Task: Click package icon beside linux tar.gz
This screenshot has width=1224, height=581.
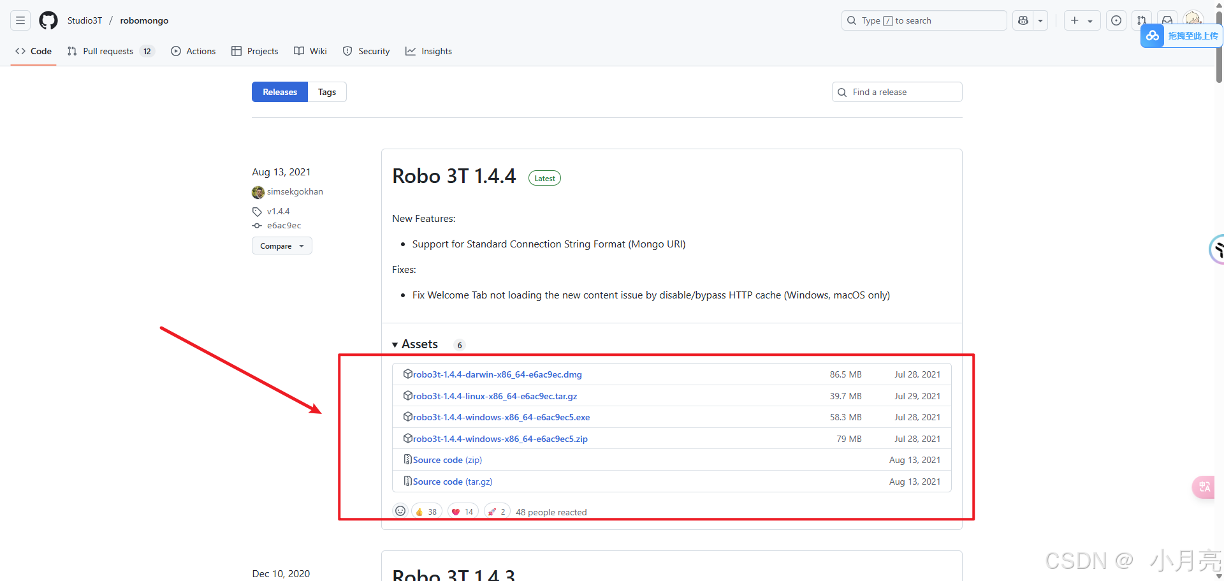Action: pyautogui.click(x=408, y=395)
